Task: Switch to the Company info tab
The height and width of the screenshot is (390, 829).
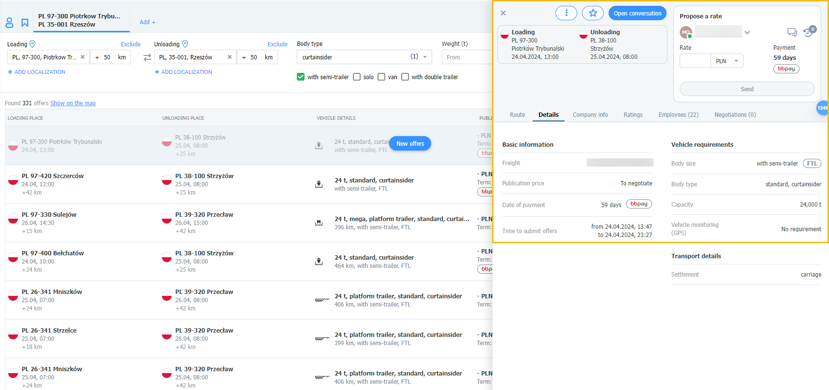Action: pos(590,115)
